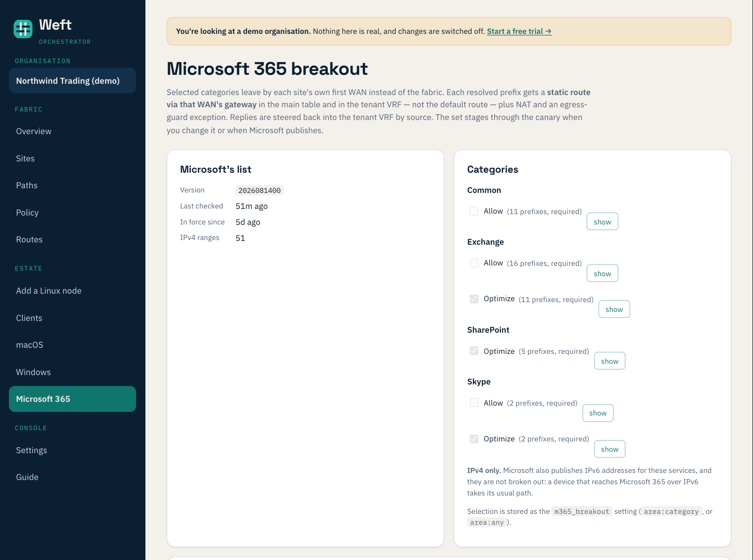This screenshot has width=753, height=560.
Task: Click version number 2026081400
Action: coord(259,191)
